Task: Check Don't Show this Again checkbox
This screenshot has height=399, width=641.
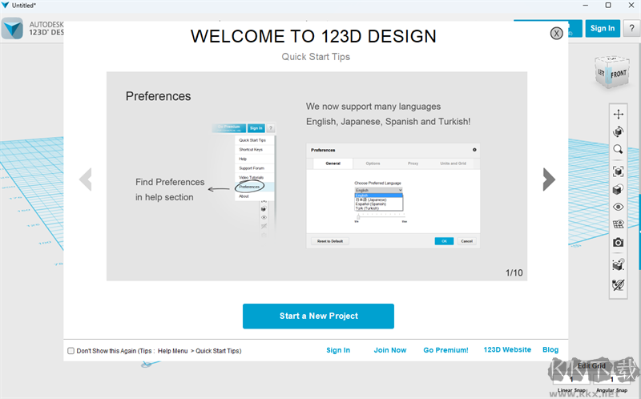Action: 71,351
